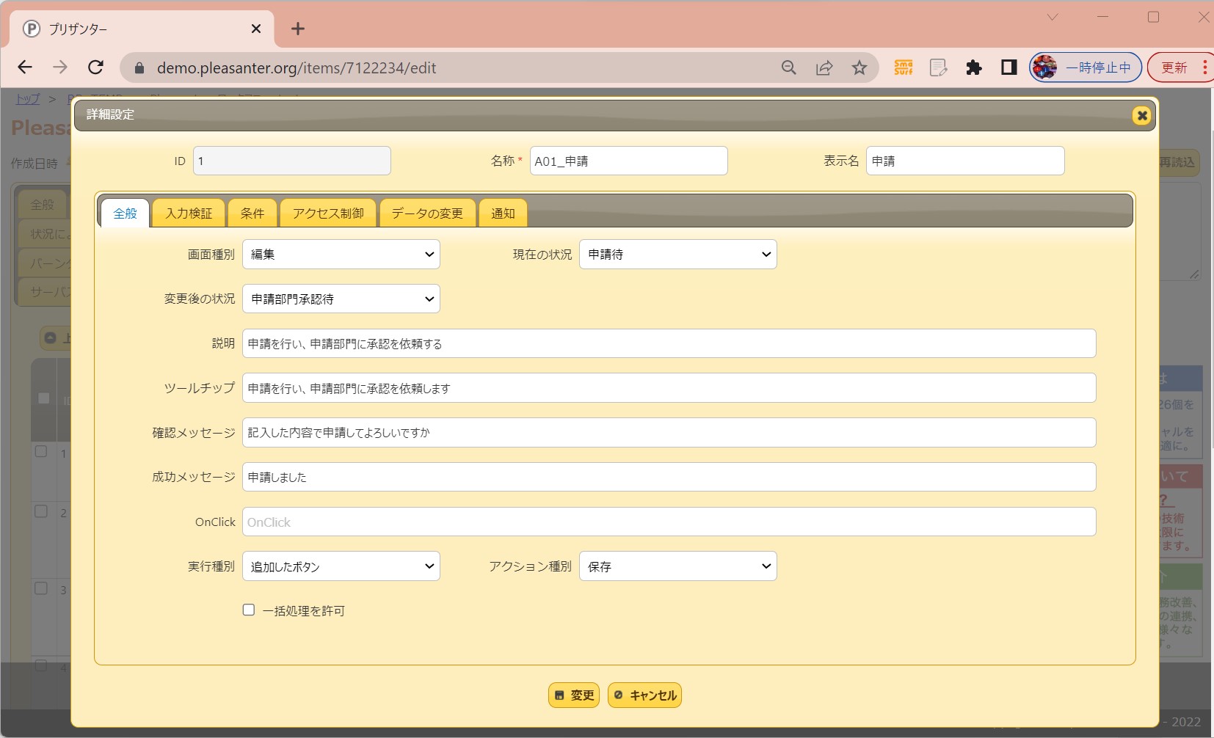Switch to the 条件 tab

(252, 213)
